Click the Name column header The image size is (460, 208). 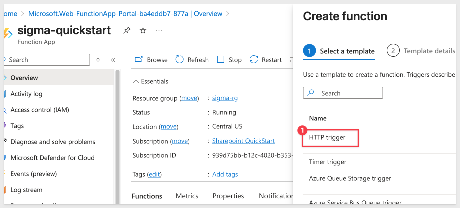click(x=318, y=118)
